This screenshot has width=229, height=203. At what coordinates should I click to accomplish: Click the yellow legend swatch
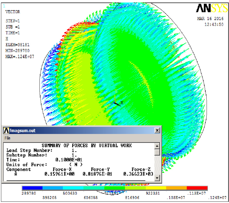(156, 188)
